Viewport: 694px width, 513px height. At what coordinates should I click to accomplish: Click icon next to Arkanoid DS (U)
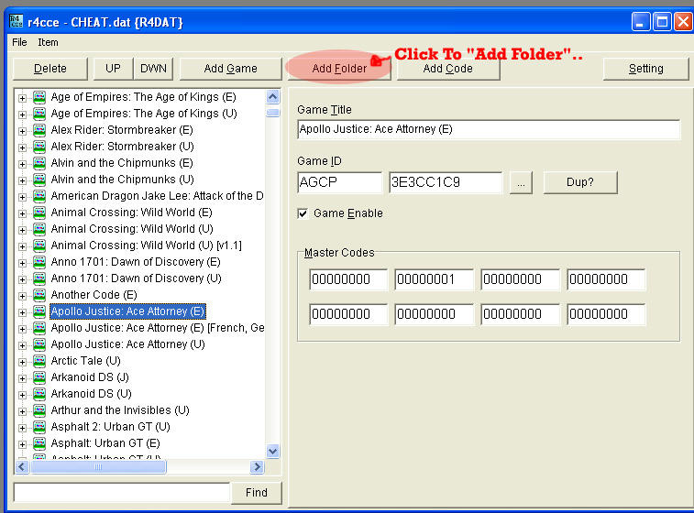click(39, 394)
